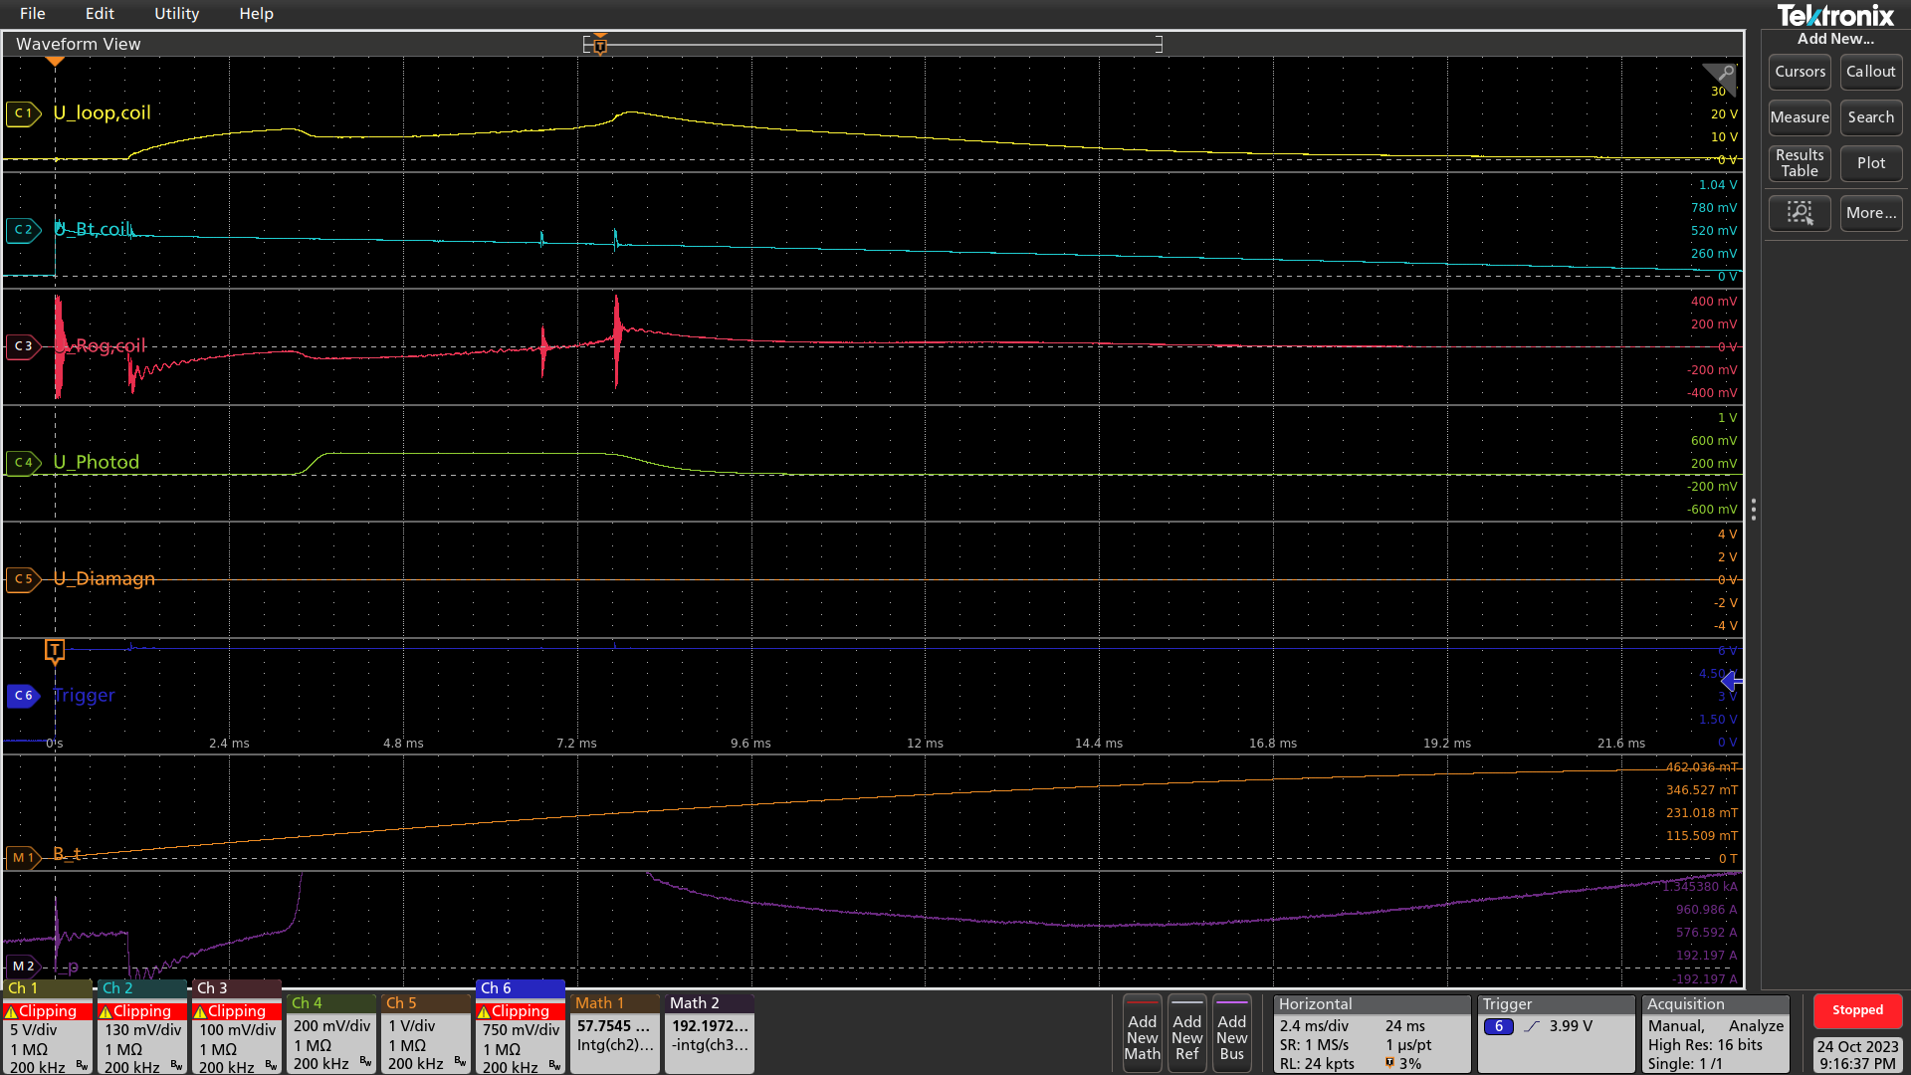
Task: Expand the More... options button
Action: (x=1870, y=213)
